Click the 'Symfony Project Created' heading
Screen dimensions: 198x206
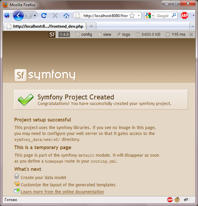point(76,97)
